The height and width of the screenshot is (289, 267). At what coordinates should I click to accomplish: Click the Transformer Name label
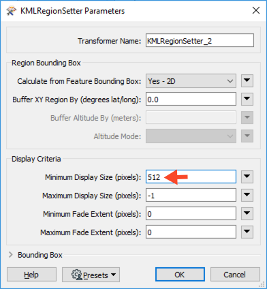[x=110, y=41]
